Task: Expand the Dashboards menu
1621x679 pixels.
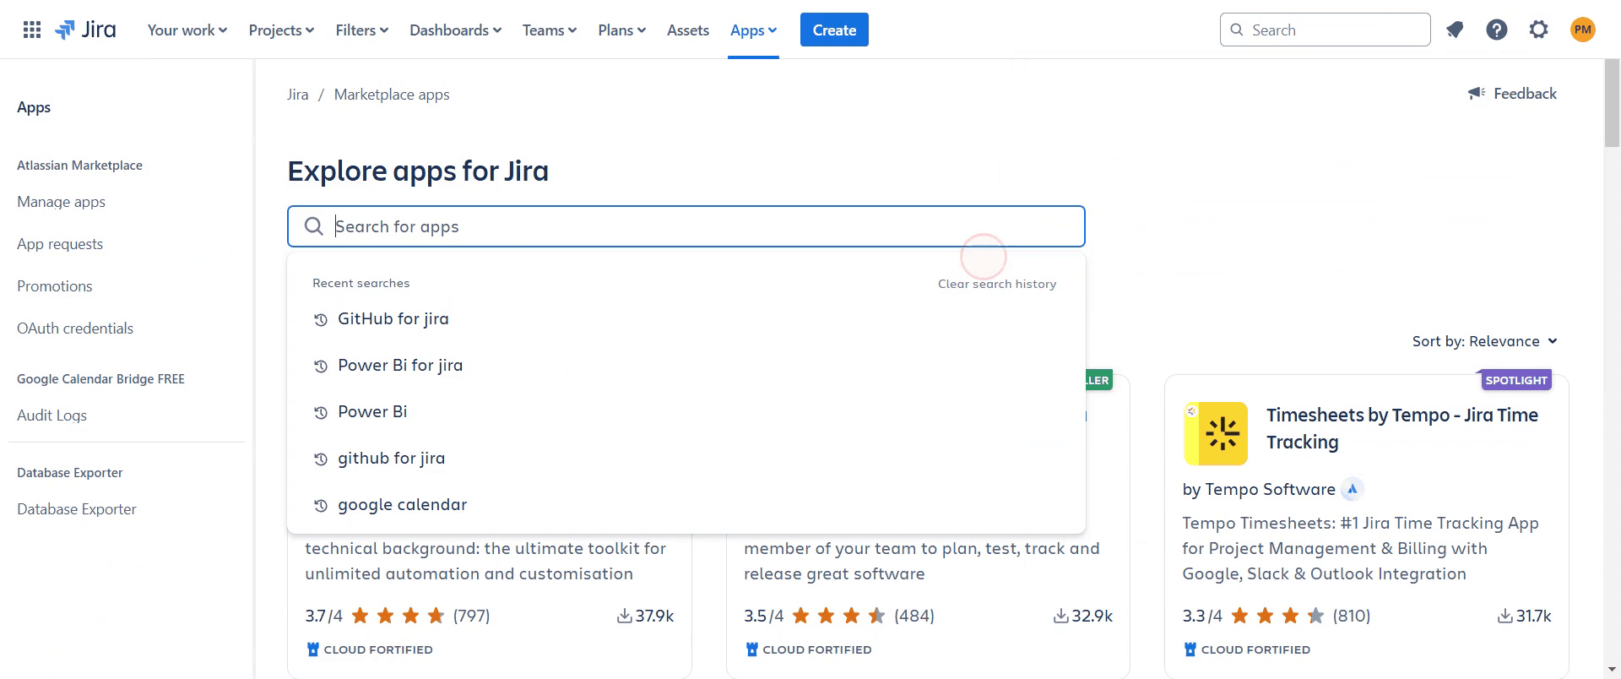Action: click(x=456, y=30)
